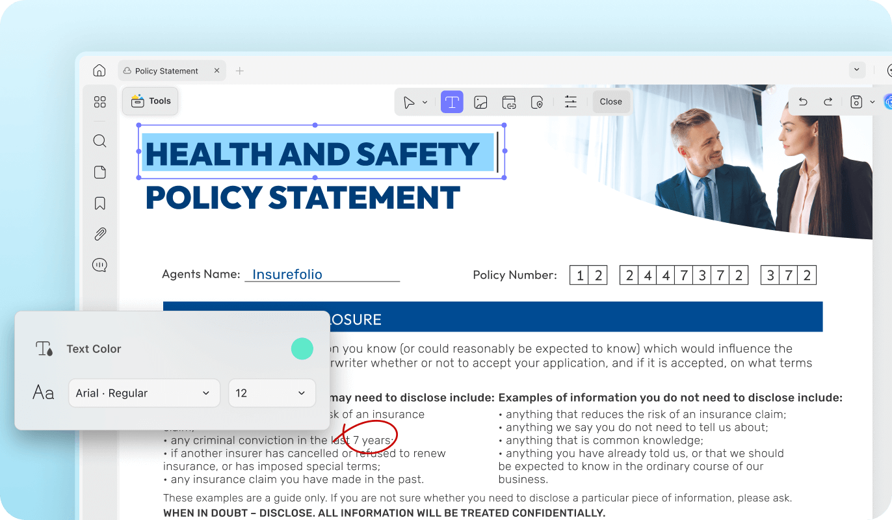Click the top-center handle of text box
Viewport: 892px width, 520px height.
(315, 125)
